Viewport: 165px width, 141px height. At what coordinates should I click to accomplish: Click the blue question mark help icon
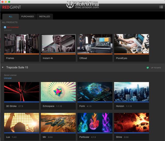(5, 27)
